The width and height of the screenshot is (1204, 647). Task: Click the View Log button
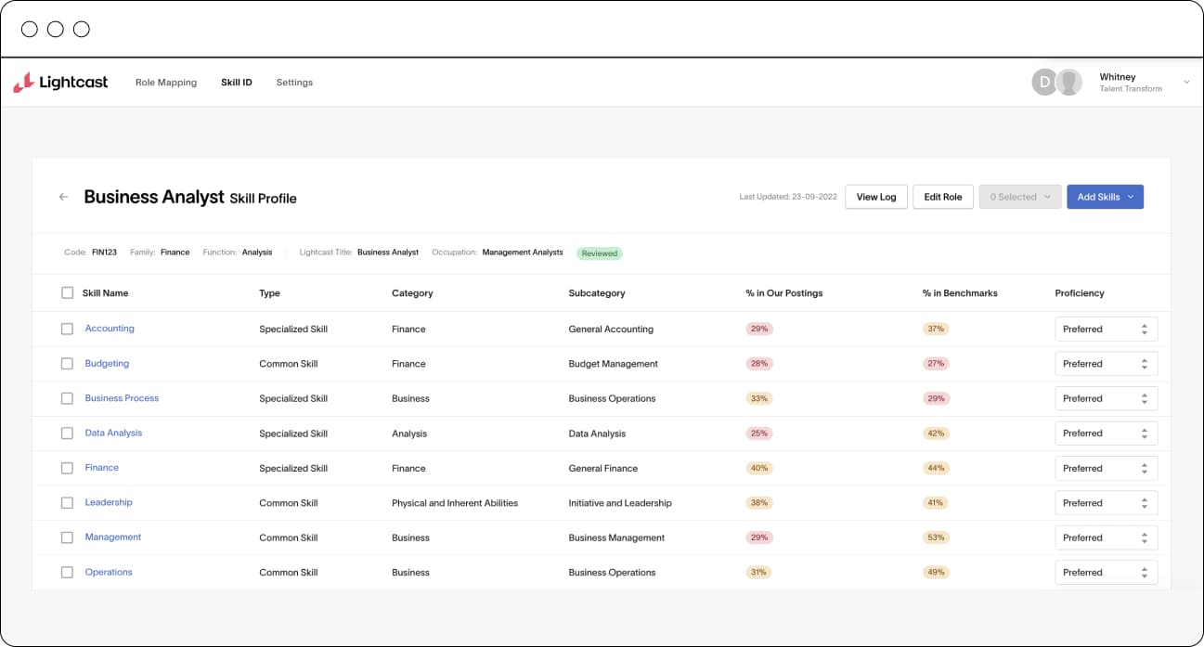click(875, 197)
